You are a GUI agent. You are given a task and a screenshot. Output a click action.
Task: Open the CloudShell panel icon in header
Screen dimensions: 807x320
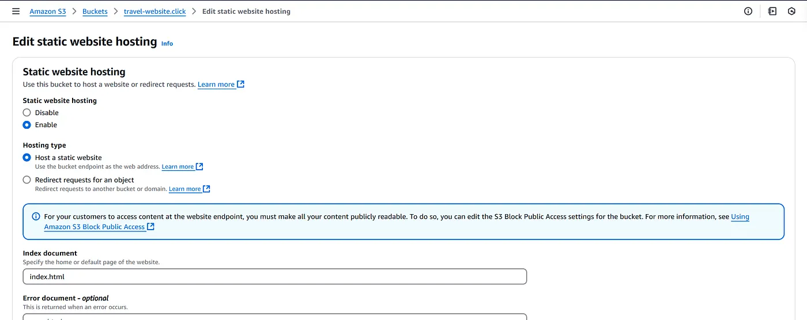click(772, 11)
